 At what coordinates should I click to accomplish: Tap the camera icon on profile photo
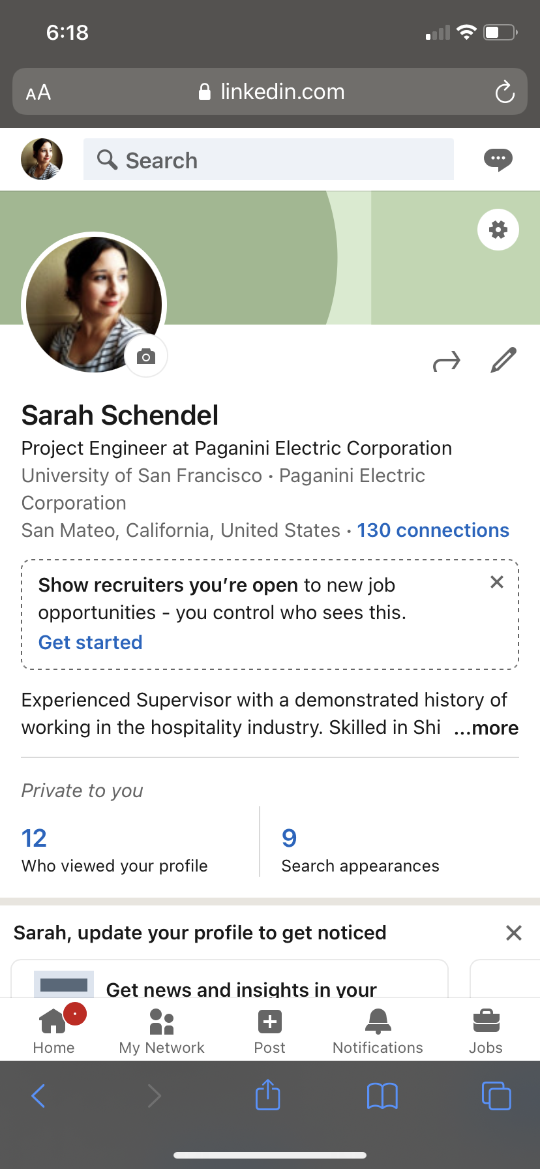click(146, 356)
